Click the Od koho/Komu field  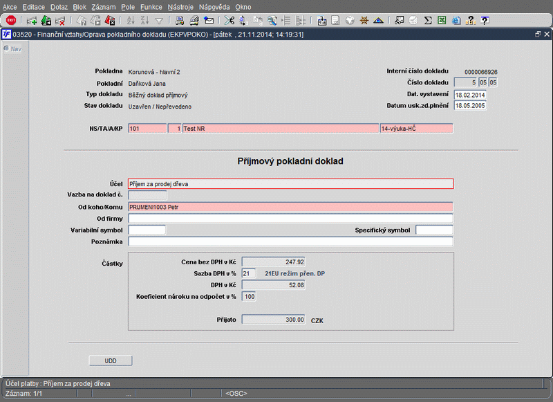click(290, 207)
